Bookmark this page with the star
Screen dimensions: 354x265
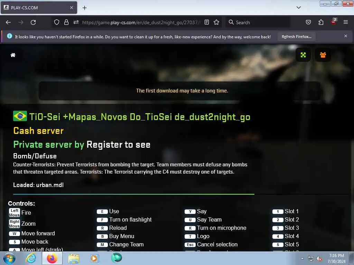pyautogui.click(x=216, y=22)
